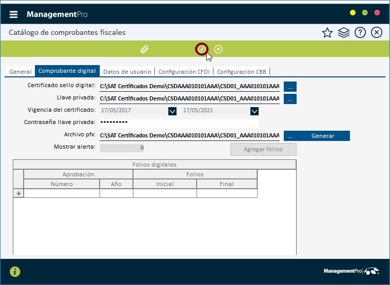
Task: Go to Configuración CFDI tab
Action: pyautogui.click(x=184, y=72)
